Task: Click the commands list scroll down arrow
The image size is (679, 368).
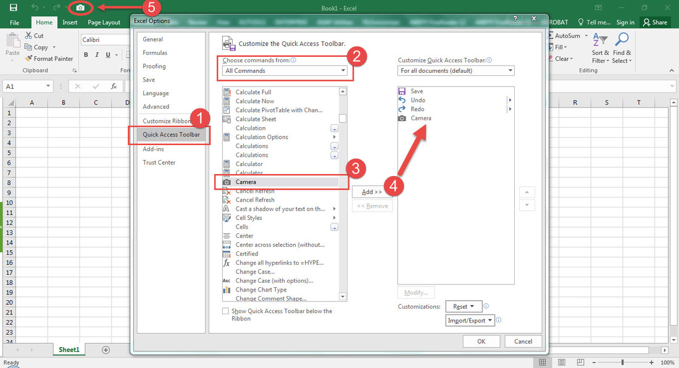Action: [343, 296]
